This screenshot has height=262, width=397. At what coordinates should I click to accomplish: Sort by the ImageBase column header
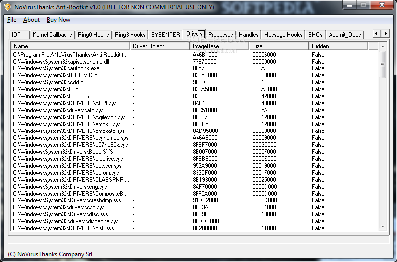click(219, 46)
